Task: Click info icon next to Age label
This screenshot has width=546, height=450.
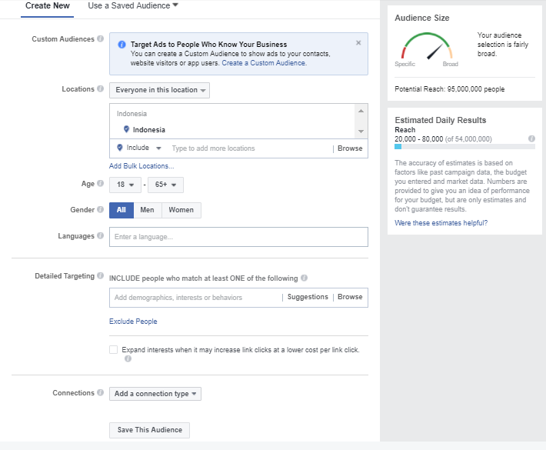Action: 100,183
